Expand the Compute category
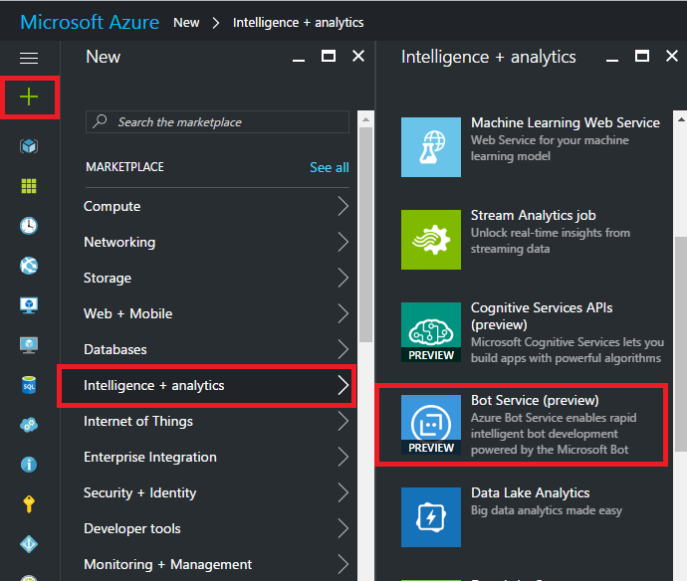This screenshot has width=687, height=581. [x=216, y=207]
